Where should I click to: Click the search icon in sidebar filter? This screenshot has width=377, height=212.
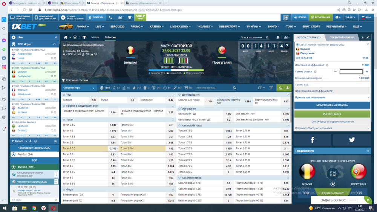click(x=55, y=141)
